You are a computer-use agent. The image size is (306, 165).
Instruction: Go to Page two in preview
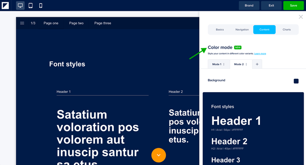pos(76,23)
